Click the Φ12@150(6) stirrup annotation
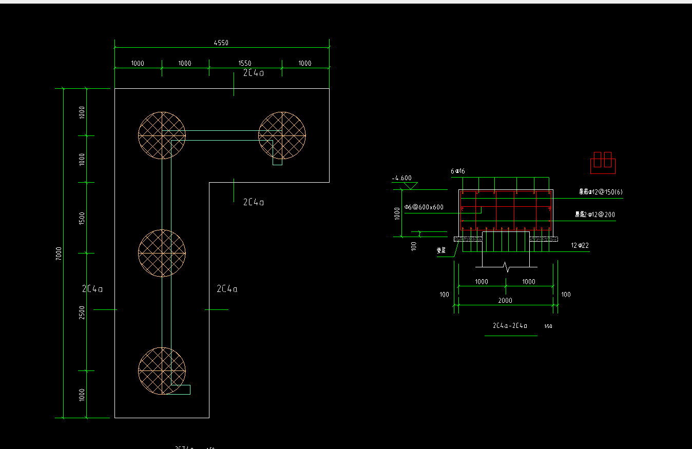The image size is (692, 449). click(602, 191)
